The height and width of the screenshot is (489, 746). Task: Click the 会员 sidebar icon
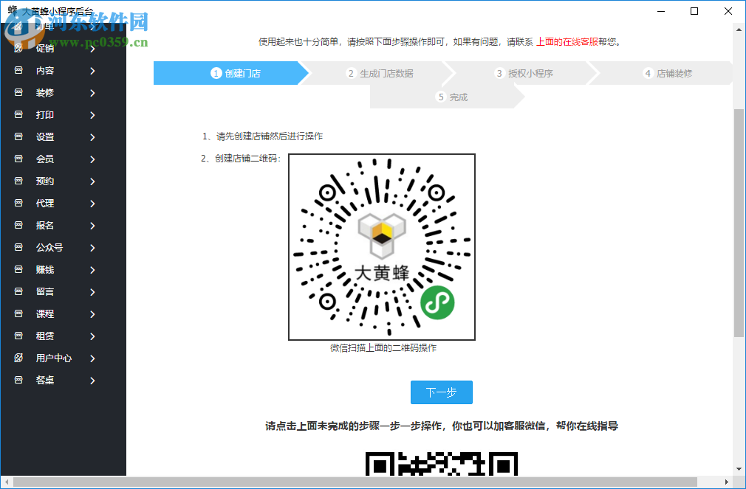[x=20, y=159]
